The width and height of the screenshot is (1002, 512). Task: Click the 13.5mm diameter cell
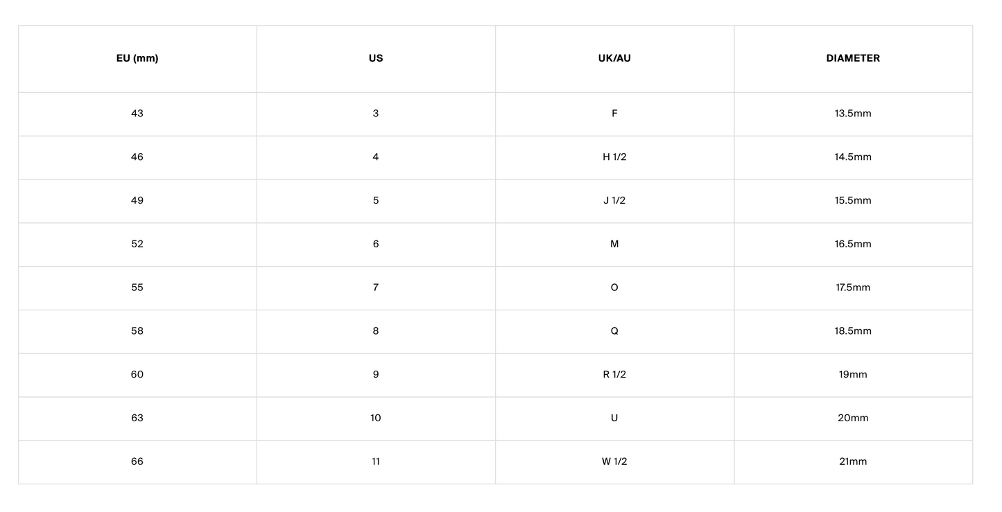click(853, 114)
